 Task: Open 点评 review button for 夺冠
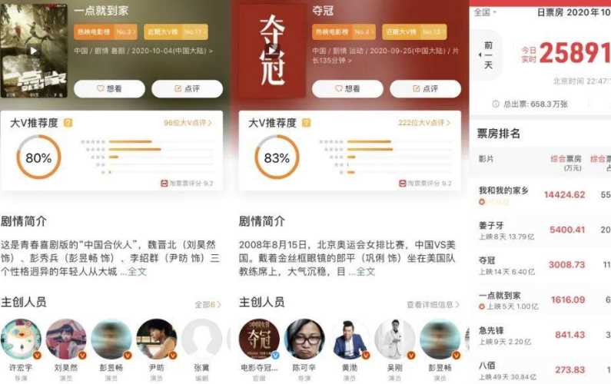coord(425,89)
